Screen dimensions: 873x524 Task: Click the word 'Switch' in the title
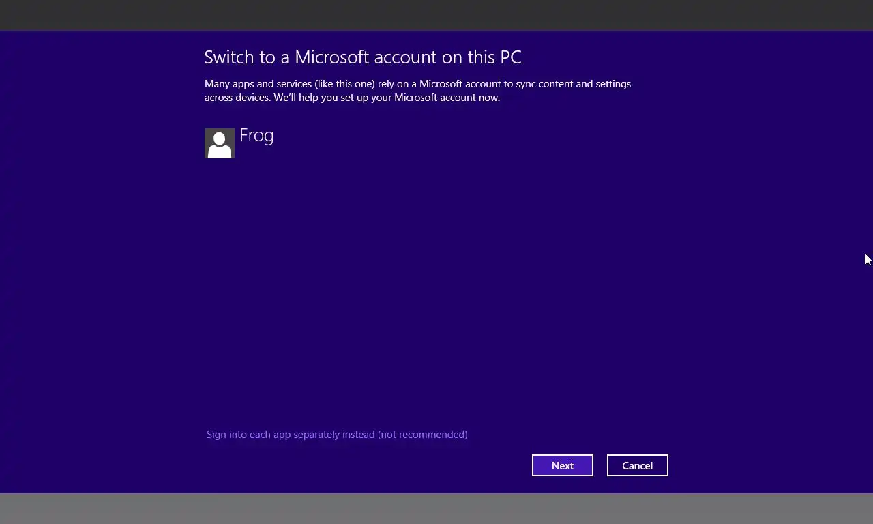click(228, 57)
